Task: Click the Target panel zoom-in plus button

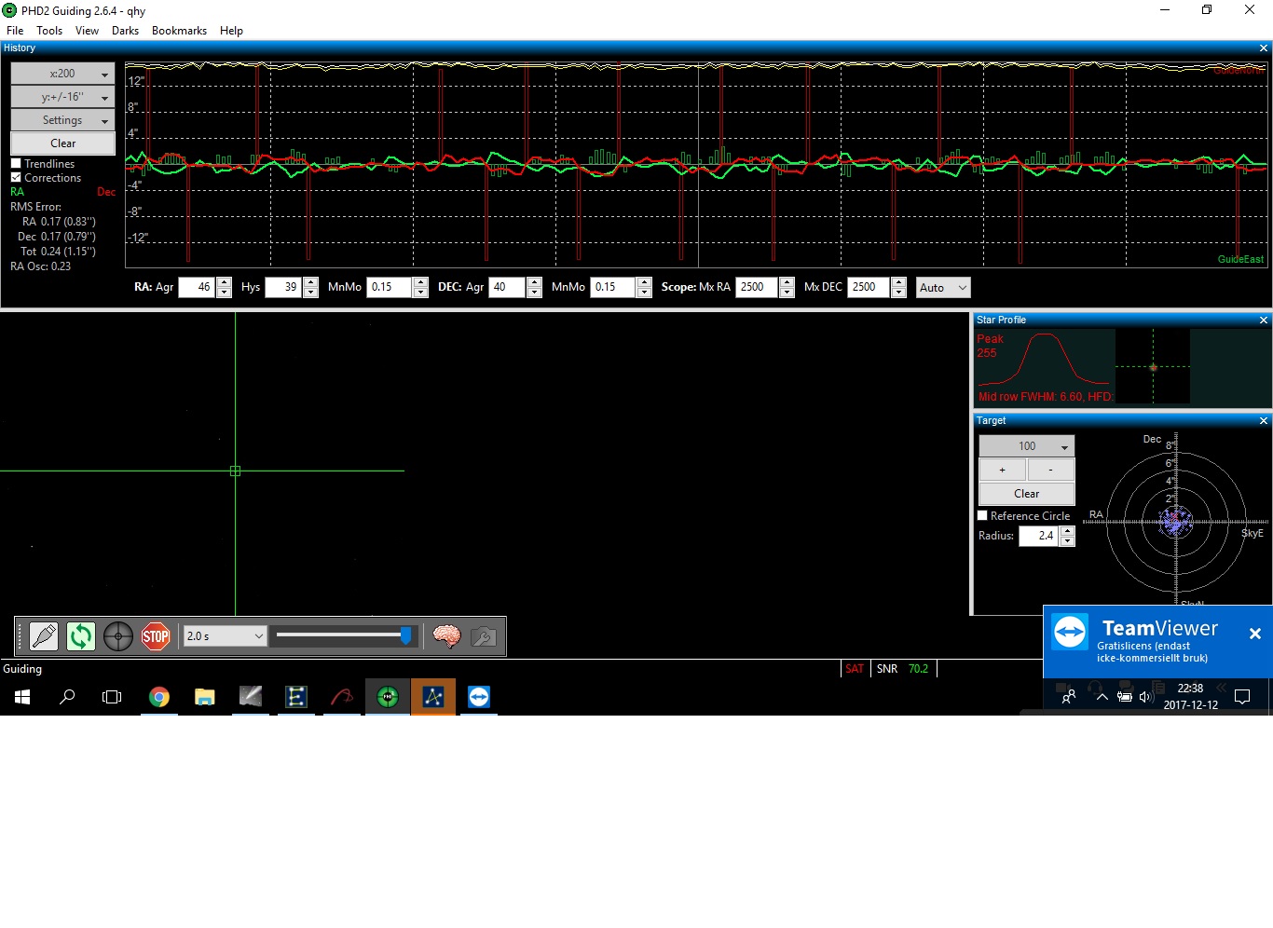Action: pyautogui.click(x=1002, y=470)
